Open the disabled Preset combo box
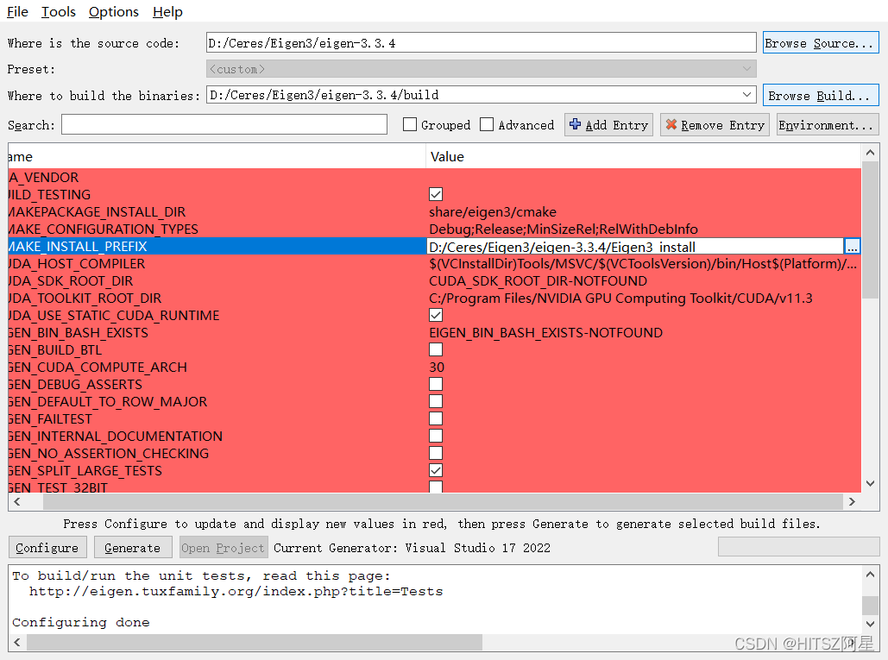Screen dimensions: 888x660 tap(481, 69)
